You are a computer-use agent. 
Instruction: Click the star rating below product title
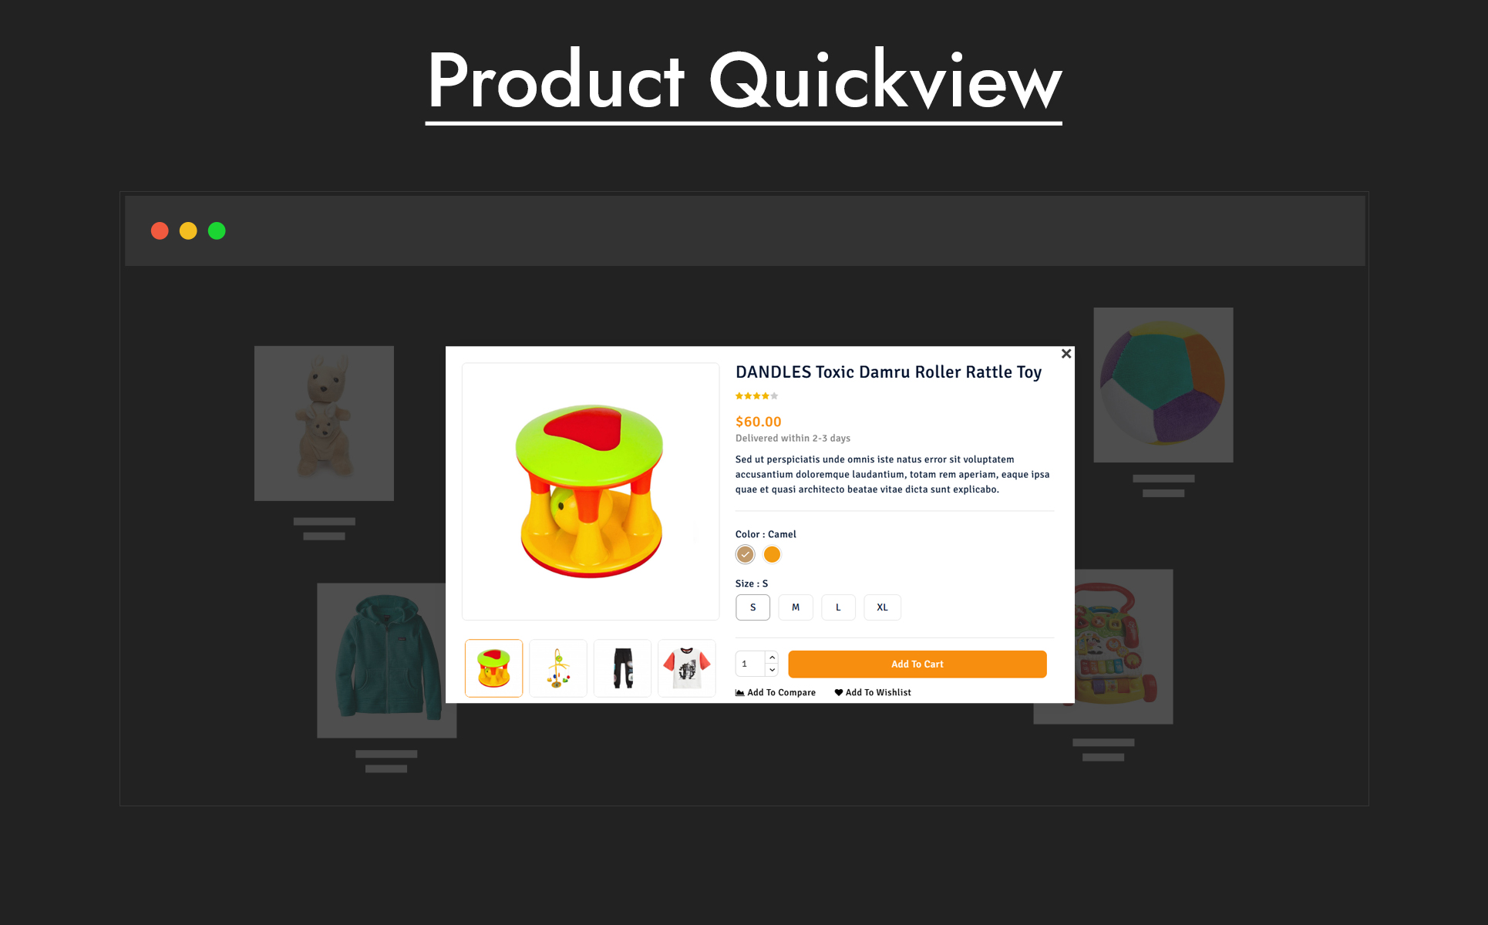click(x=756, y=396)
